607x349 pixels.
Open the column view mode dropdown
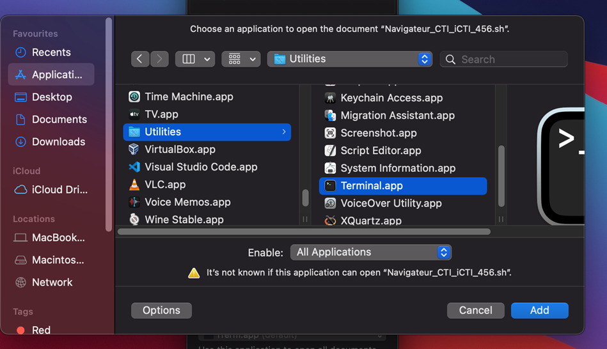pos(195,59)
